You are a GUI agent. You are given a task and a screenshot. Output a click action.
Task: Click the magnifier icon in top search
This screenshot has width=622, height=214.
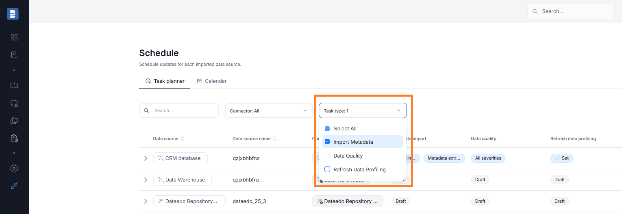coord(535,11)
